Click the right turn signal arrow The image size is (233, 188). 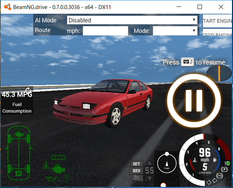(x=215, y=180)
